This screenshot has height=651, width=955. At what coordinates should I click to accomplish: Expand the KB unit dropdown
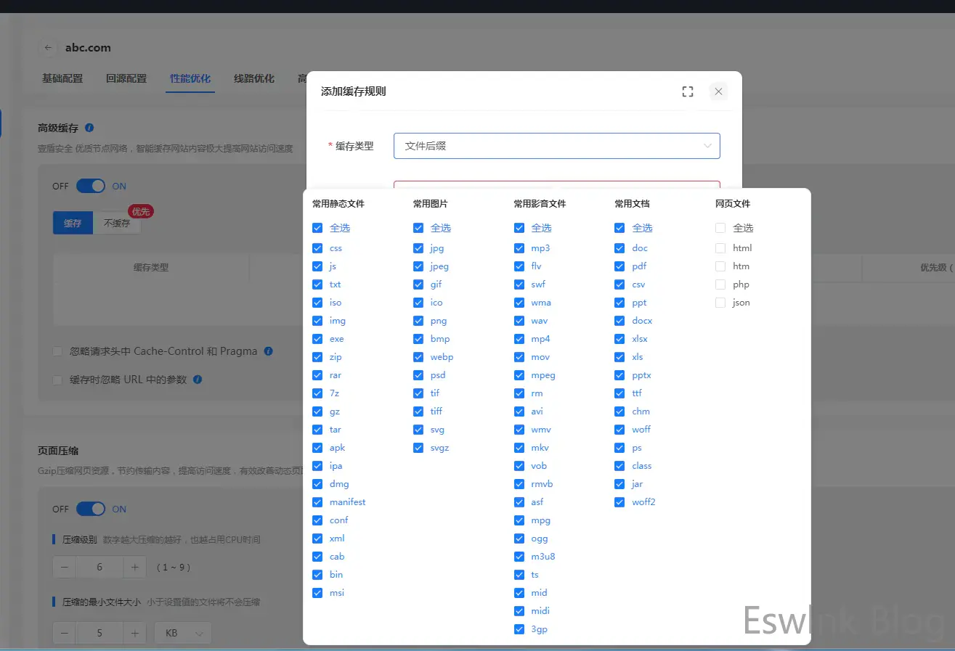coord(183,634)
